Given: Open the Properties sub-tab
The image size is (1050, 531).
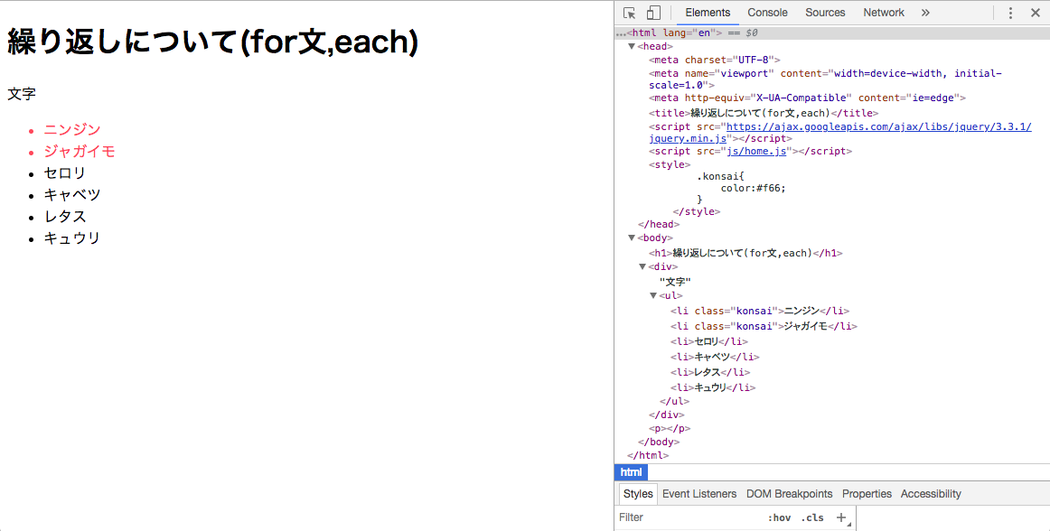Looking at the screenshot, I should [x=867, y=494].
